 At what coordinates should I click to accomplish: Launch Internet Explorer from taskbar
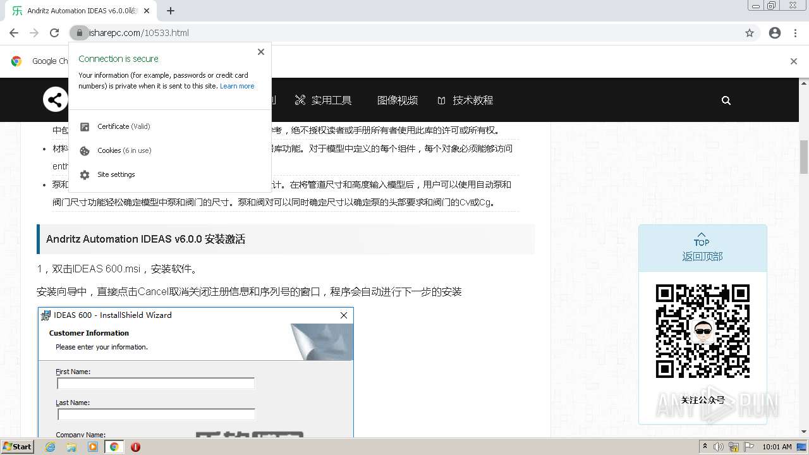50,447
